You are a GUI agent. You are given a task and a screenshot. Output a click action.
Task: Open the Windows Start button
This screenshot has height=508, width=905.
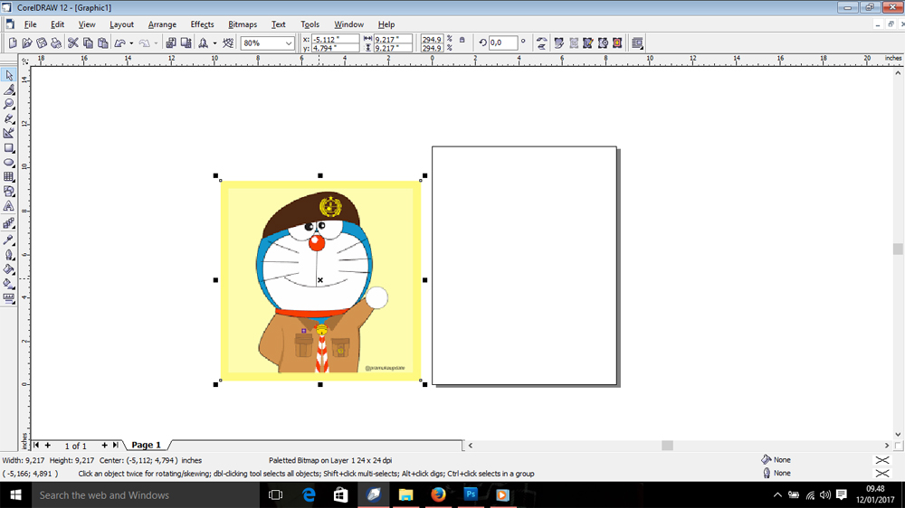tap(15, 494)
